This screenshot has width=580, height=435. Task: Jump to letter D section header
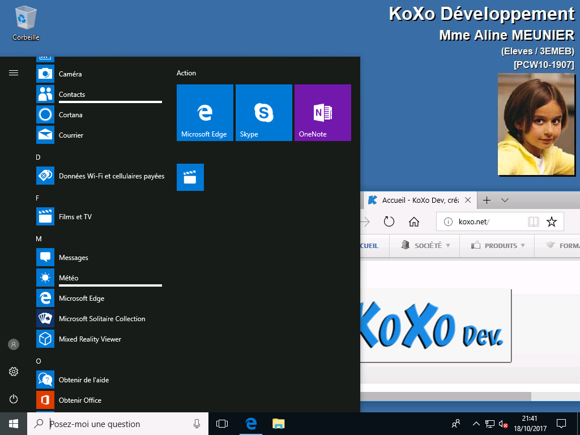pos(38,157)
